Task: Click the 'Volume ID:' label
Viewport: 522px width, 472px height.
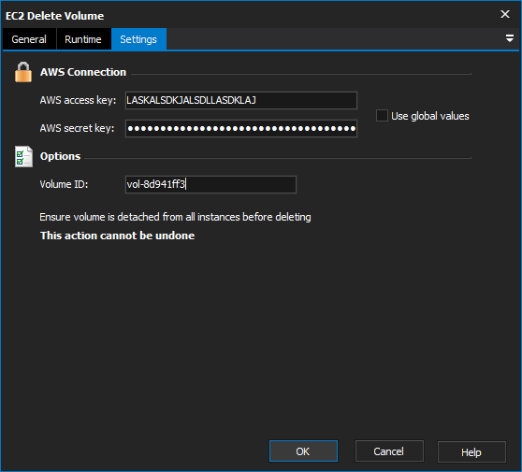Action: click(64, 184)
